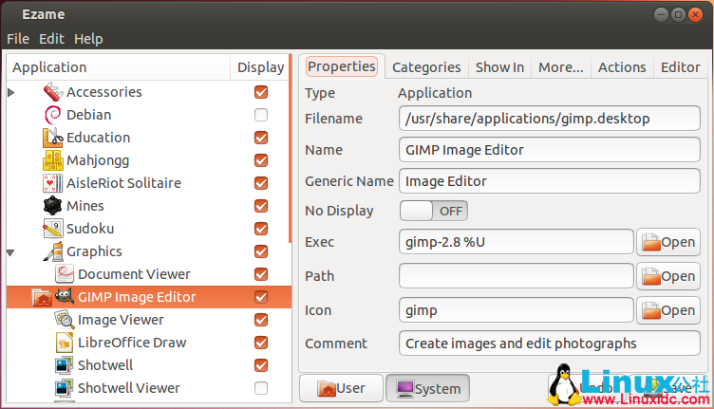Image resolution: width=714 pixels, height=409 pixels.
Task: Click the Accessories category icon
Action: (53, 92)
